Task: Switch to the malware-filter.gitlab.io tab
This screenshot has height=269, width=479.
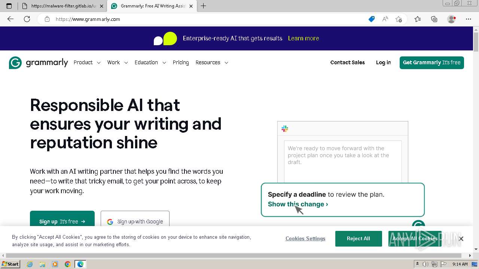Action: (x=62, y=6)
